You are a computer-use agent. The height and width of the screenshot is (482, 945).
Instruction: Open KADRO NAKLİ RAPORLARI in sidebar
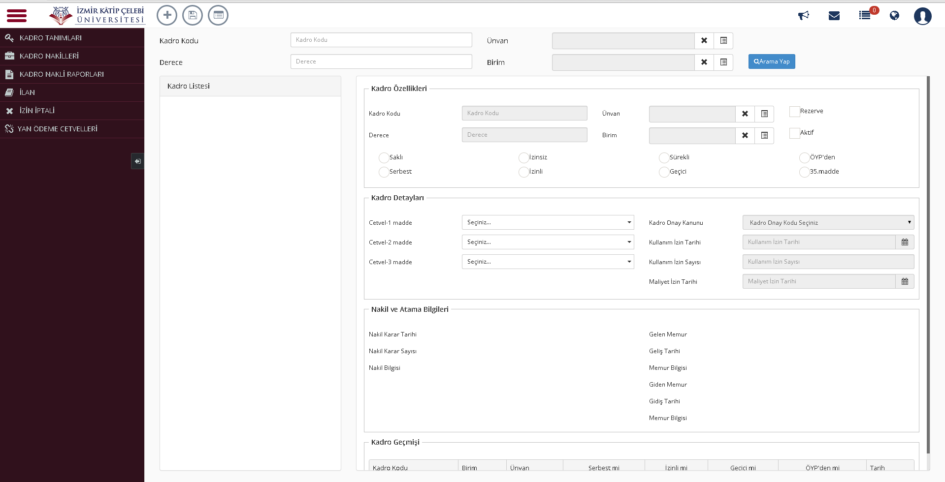tap(72, 74)
